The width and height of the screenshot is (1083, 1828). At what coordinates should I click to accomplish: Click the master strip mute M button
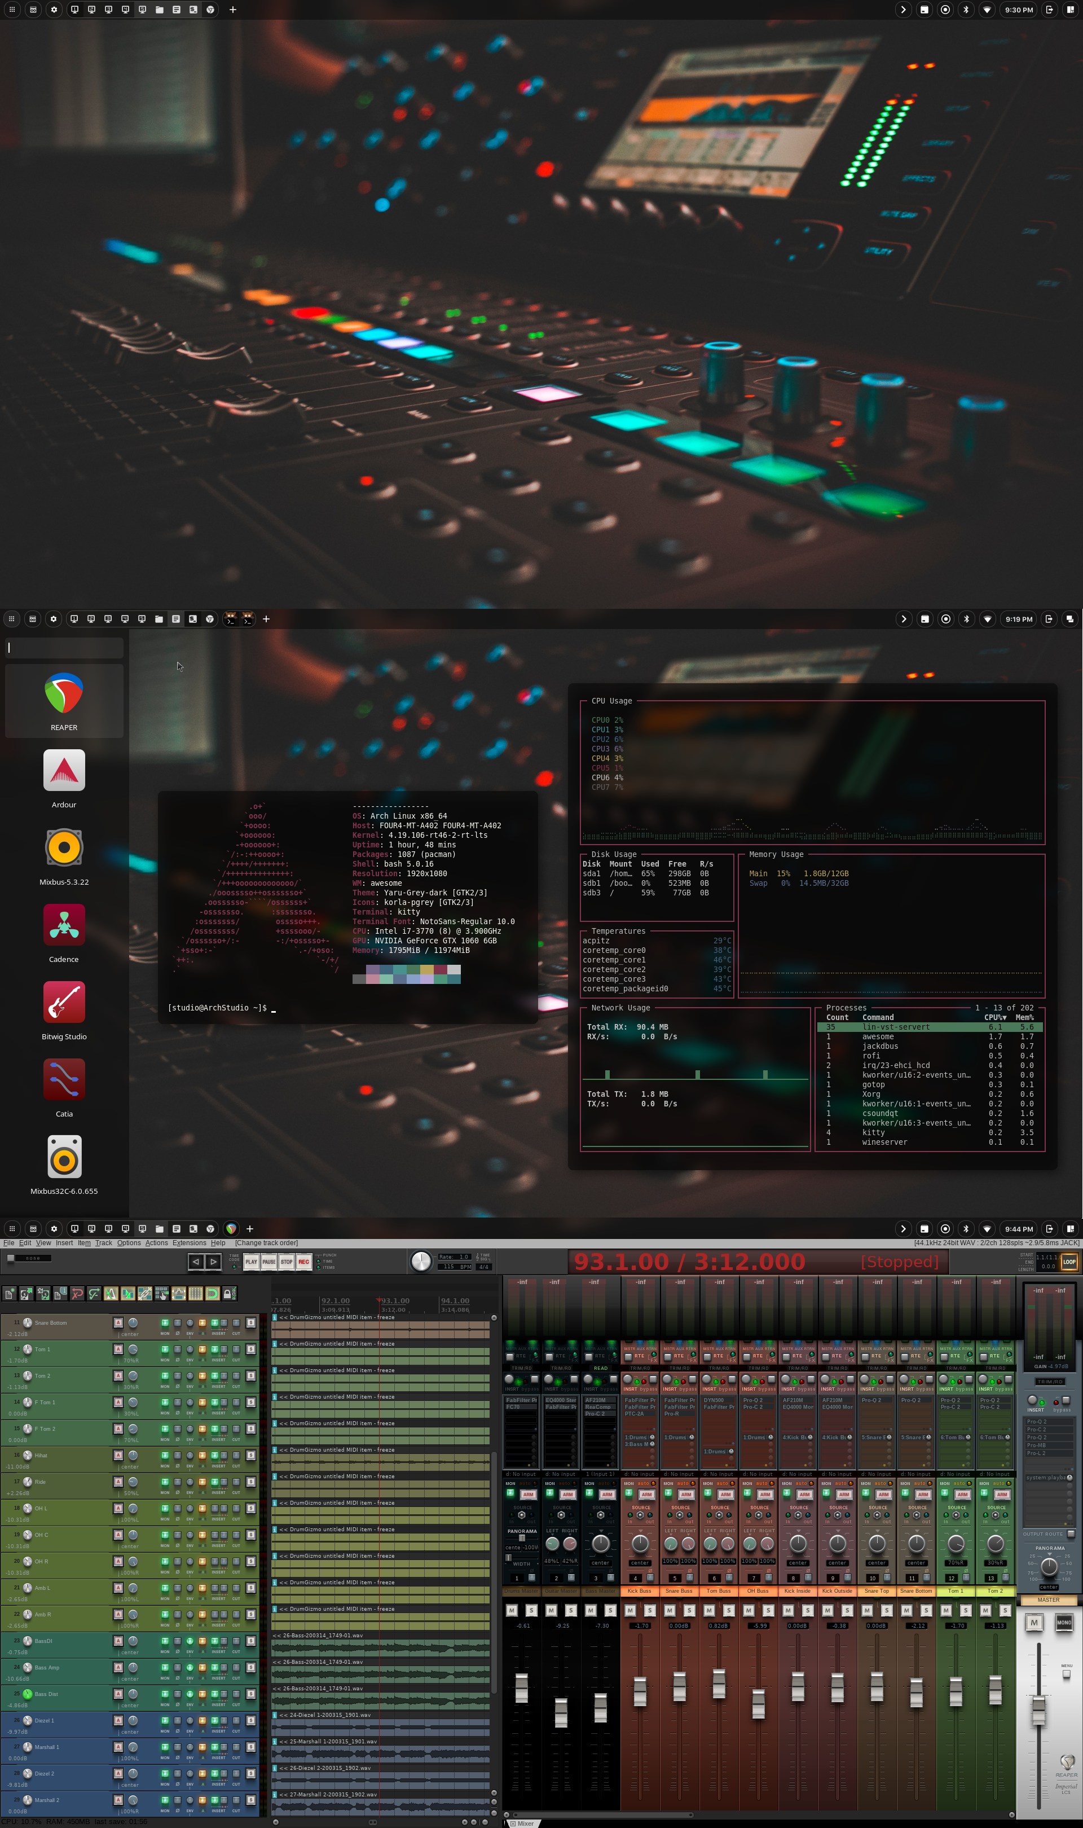(1034, 1623)
